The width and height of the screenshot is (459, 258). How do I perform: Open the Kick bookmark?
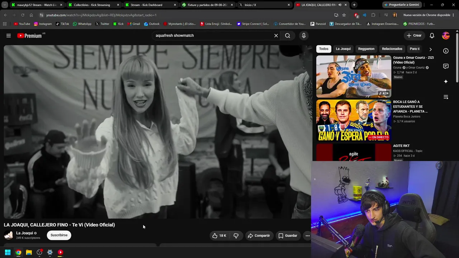pos(118,24)
